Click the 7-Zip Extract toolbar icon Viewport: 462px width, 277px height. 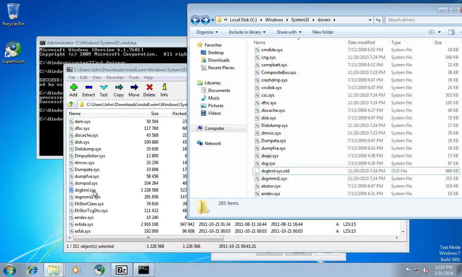coord(88,87)
